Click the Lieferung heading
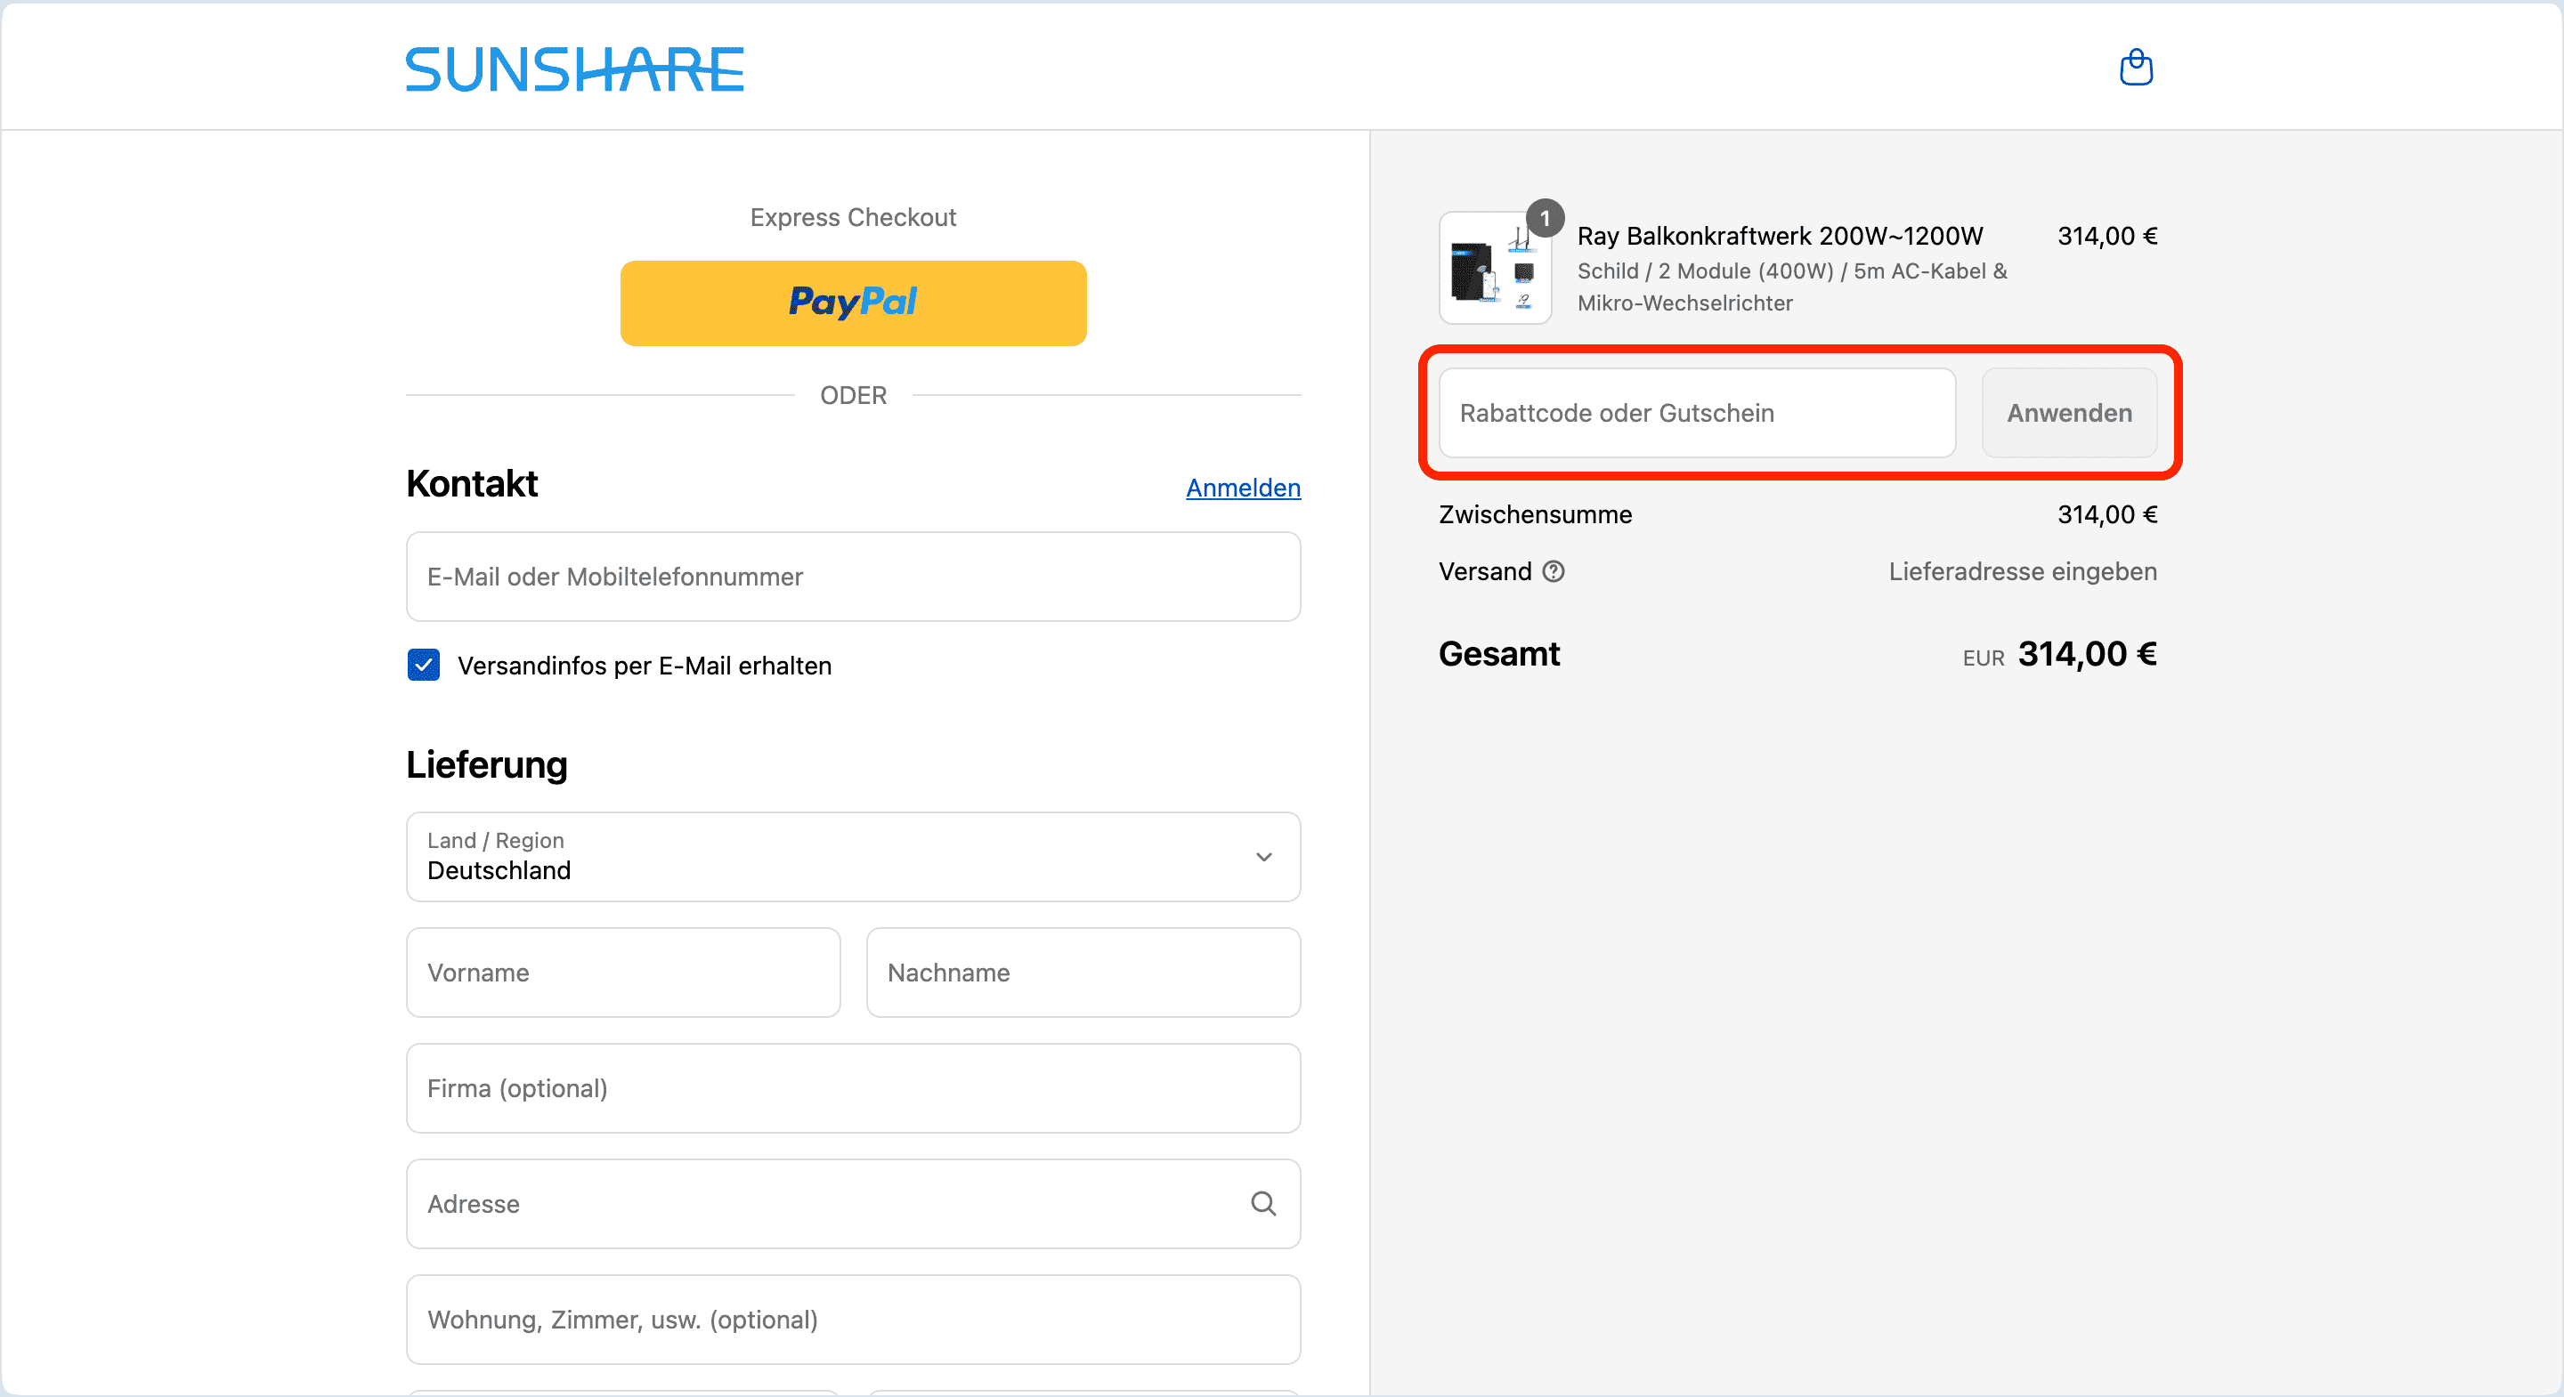 [x=487, y=764]
